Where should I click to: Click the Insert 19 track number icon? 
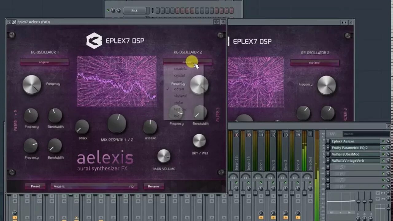(x=249, y=135)
